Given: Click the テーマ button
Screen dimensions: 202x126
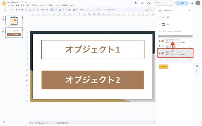Looking at the screenshot, I should [99, 10].
